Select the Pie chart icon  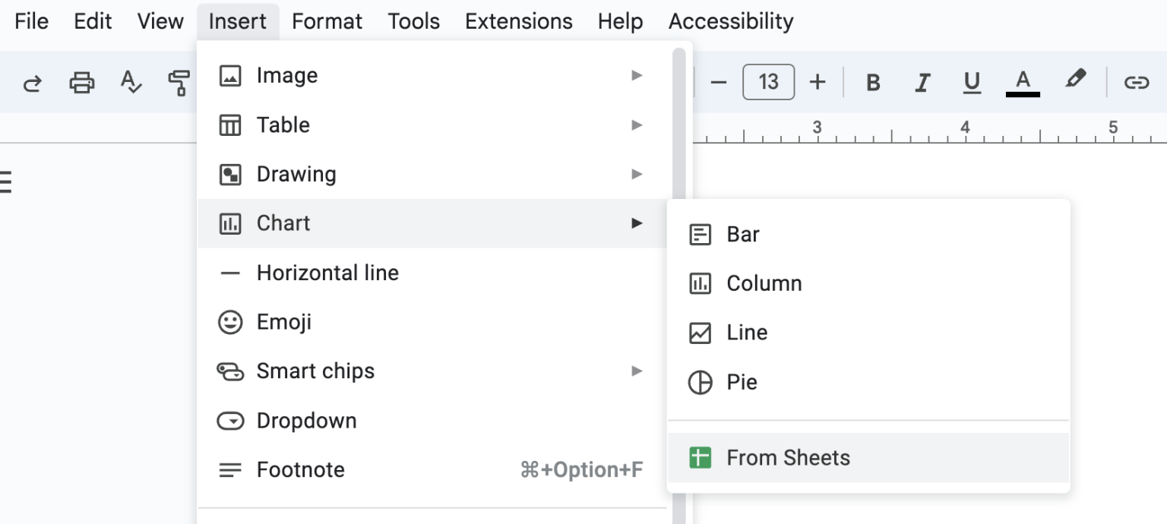(x=701, y=382)
